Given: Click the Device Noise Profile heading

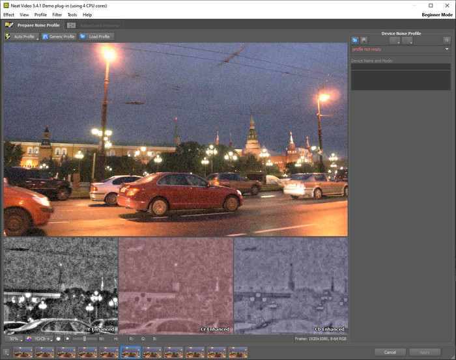Looking at the screenshot, I should [x=401, y=33].
